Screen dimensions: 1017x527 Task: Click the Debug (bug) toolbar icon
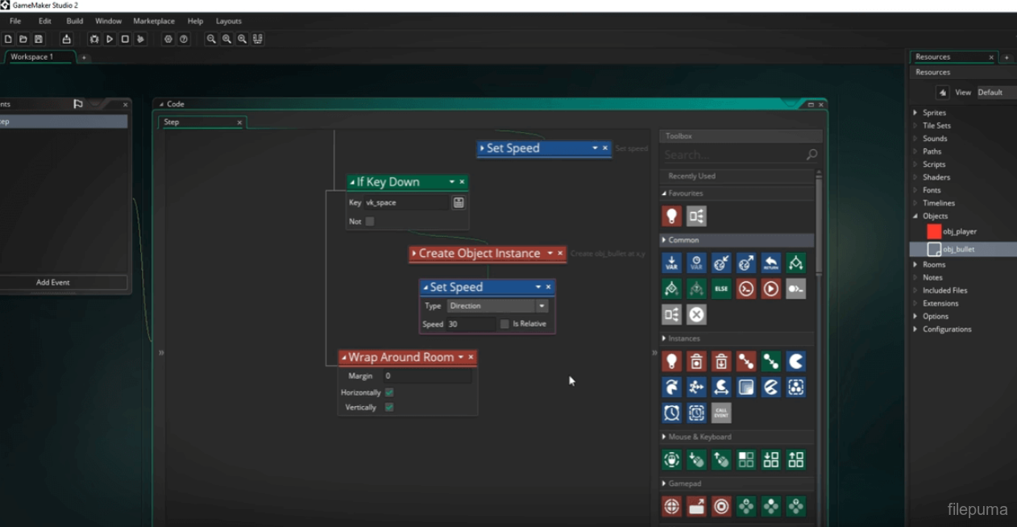pos(94,39)
